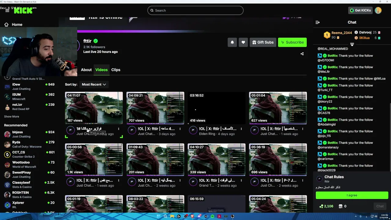
Task: Click the 2,106 KICKs balance icon
Action: pos(321,206)
